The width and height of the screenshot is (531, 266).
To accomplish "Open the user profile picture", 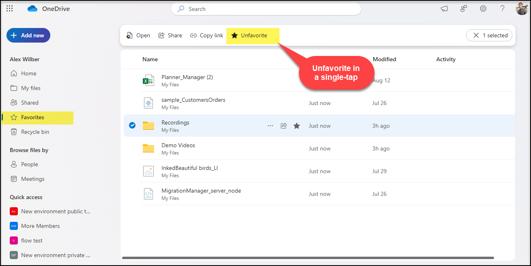I will (x=522, y=9).
